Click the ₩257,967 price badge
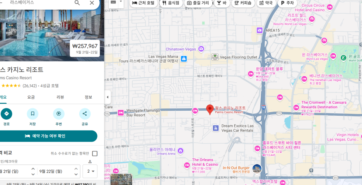The image size is (362, 185). [85, 48]
